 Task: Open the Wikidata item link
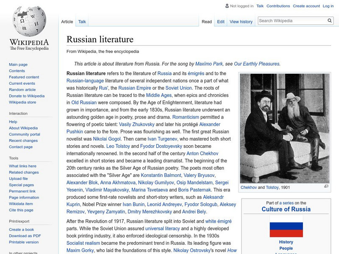tap(21, 204)
